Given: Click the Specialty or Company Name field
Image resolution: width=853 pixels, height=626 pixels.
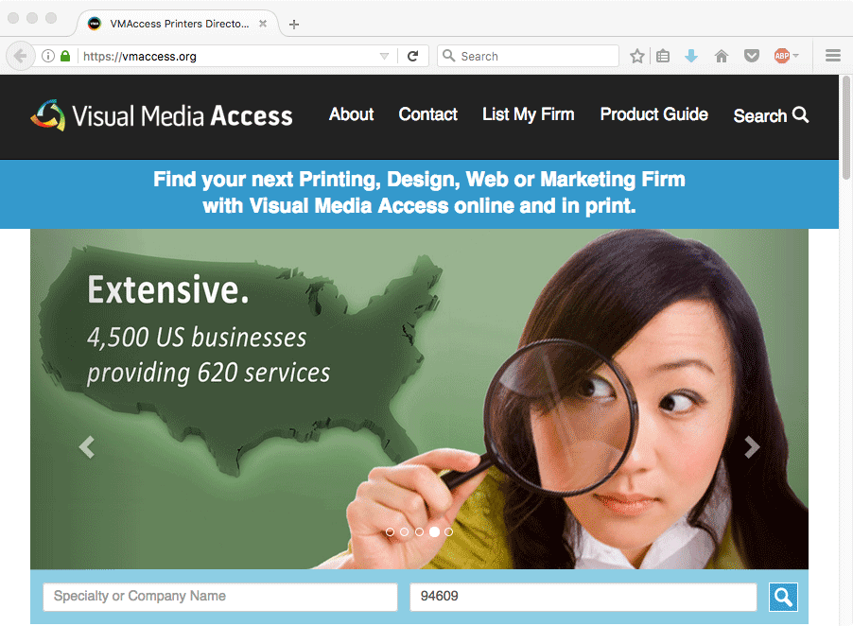Looking at the screenshot, I should pyautogui.click(x=220, y=597).
